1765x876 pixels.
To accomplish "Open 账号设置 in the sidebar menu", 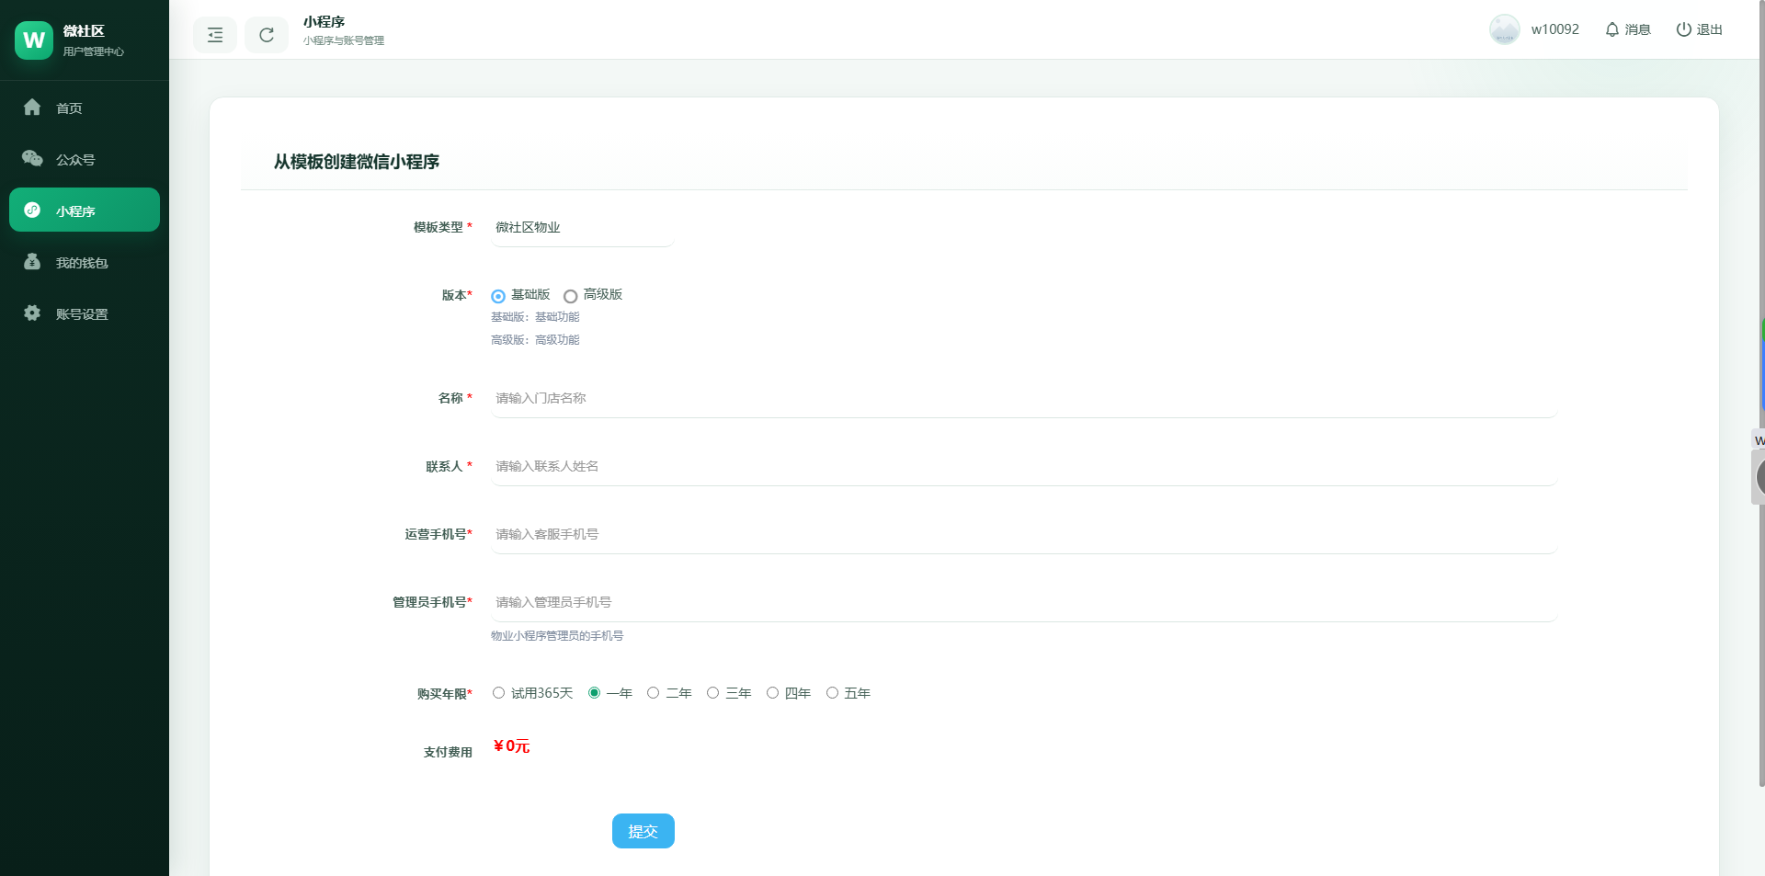I will coord(85,313).
